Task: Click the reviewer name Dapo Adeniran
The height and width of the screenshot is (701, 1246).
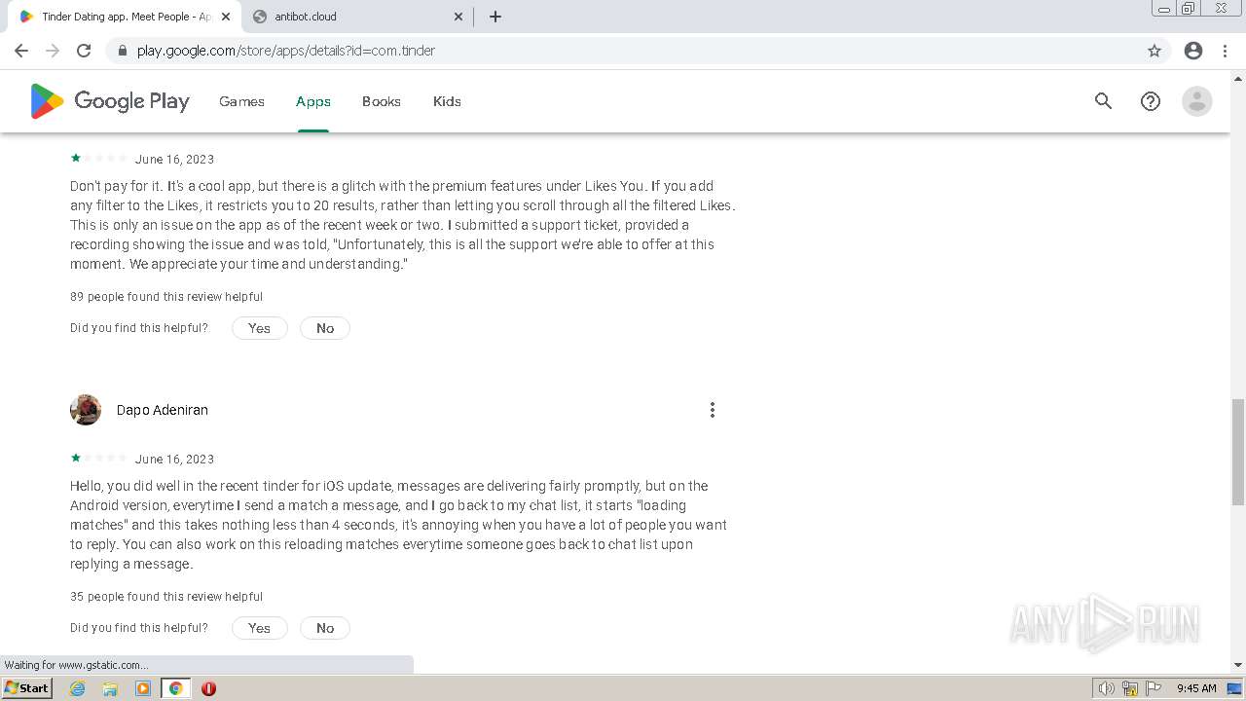Action: (x=163, y=410)
